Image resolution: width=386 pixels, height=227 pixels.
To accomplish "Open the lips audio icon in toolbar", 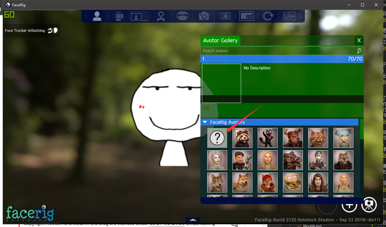I will (x=182, y=16).
